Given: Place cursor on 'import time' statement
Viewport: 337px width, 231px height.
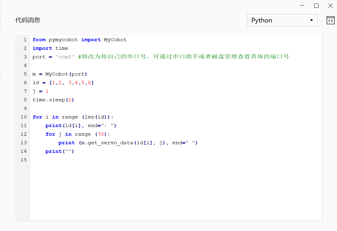Looking at the screenshot, I should pyautogui.click(x=50, y=48).
